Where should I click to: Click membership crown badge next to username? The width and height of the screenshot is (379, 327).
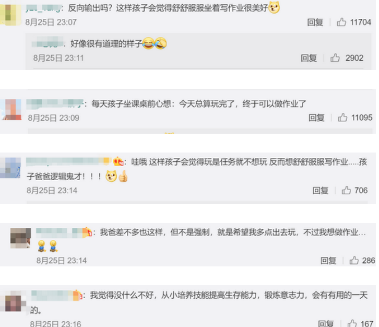(x=119, y=161)
